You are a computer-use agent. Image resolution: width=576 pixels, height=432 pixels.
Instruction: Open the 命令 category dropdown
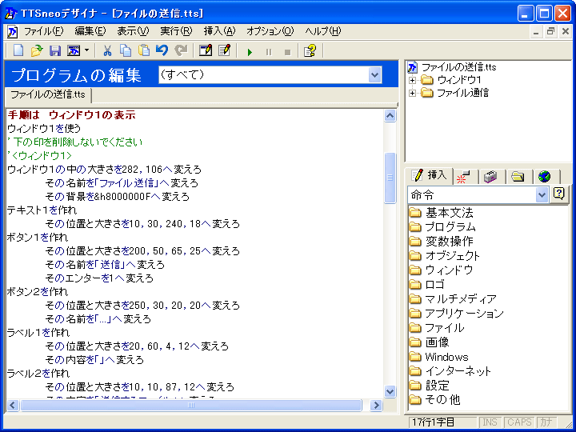pos(542,195)
